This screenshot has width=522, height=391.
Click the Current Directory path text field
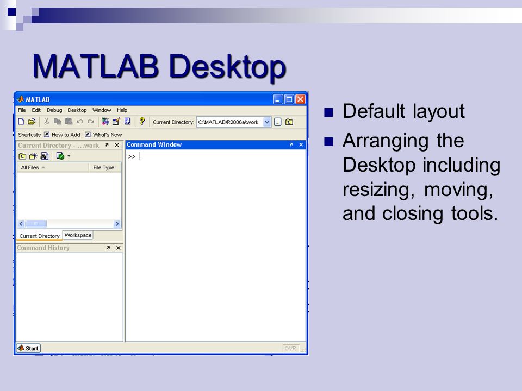click(x=229, y=122)
